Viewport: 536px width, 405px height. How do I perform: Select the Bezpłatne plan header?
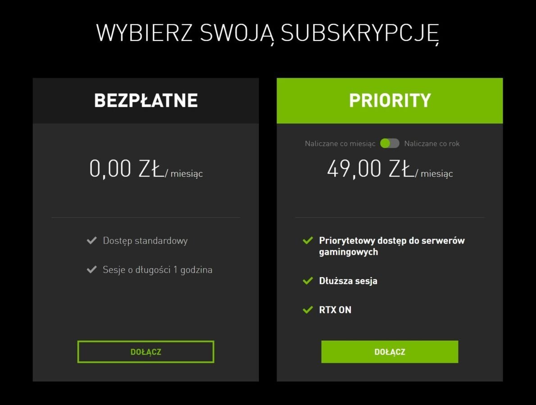pos(145,101)
